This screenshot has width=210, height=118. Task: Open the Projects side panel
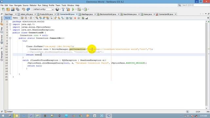click(2, 21)
